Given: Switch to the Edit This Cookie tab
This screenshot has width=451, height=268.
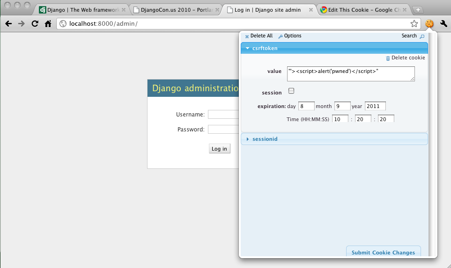Looking at the screenshot, I should [364, 10].
